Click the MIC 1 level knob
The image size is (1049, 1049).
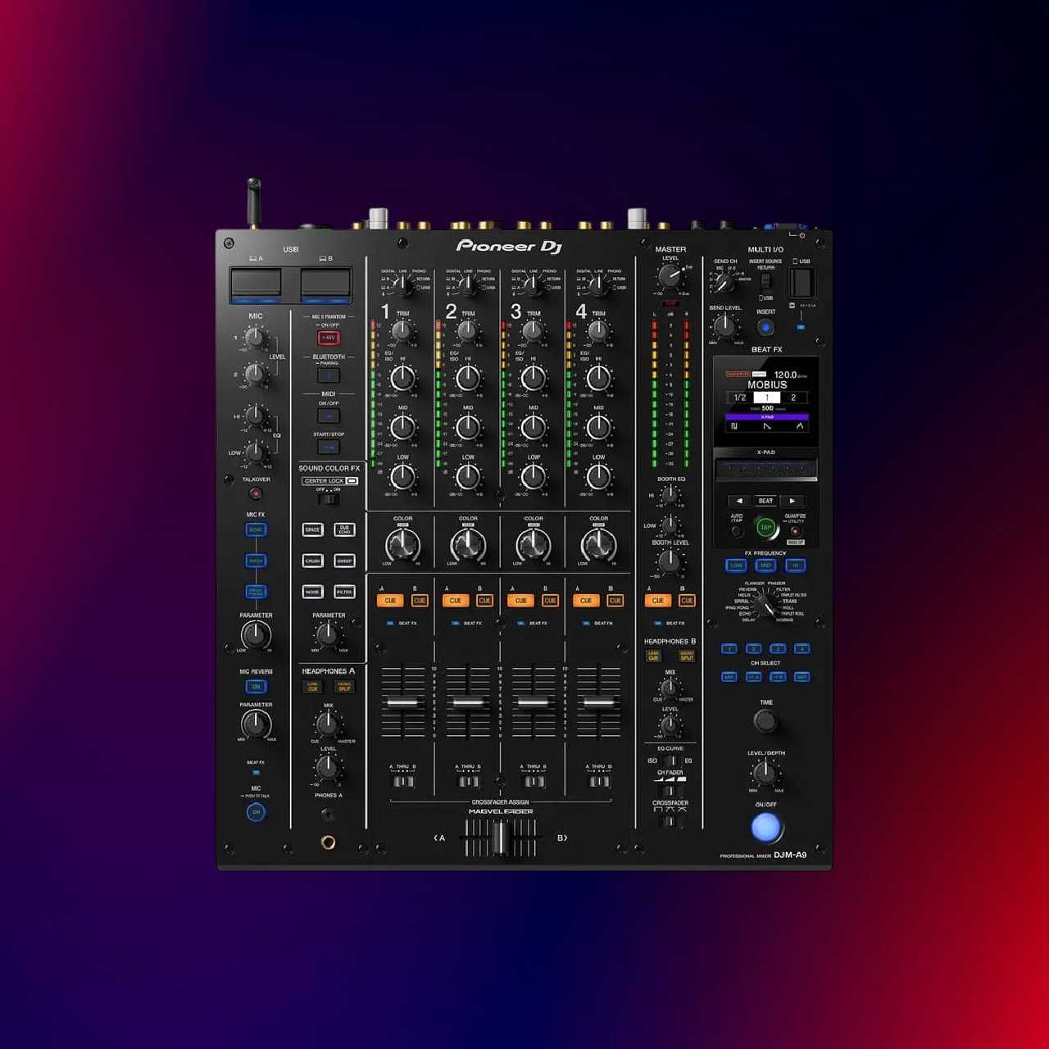click(x=257, y=337)
